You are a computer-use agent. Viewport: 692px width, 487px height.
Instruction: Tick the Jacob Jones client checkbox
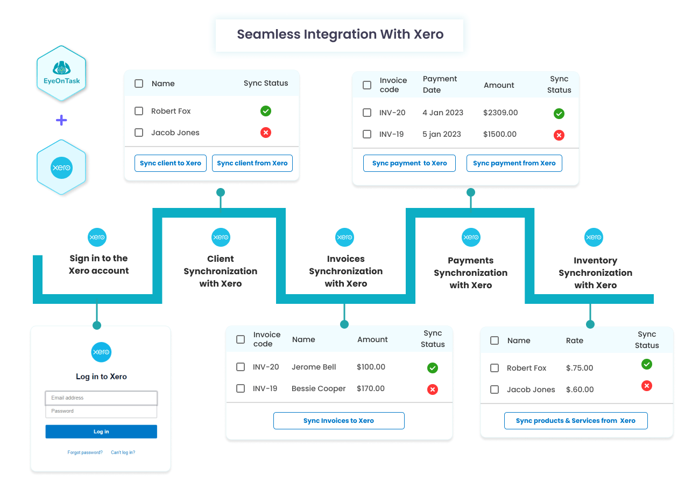pyautogui.click(x=139, y=133)
